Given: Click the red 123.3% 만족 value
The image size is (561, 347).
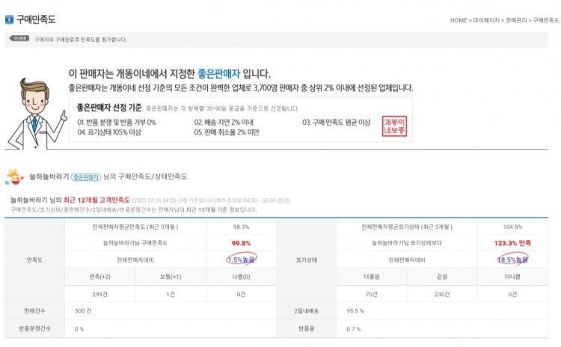Looking at the screenshot, I should 512,243.
